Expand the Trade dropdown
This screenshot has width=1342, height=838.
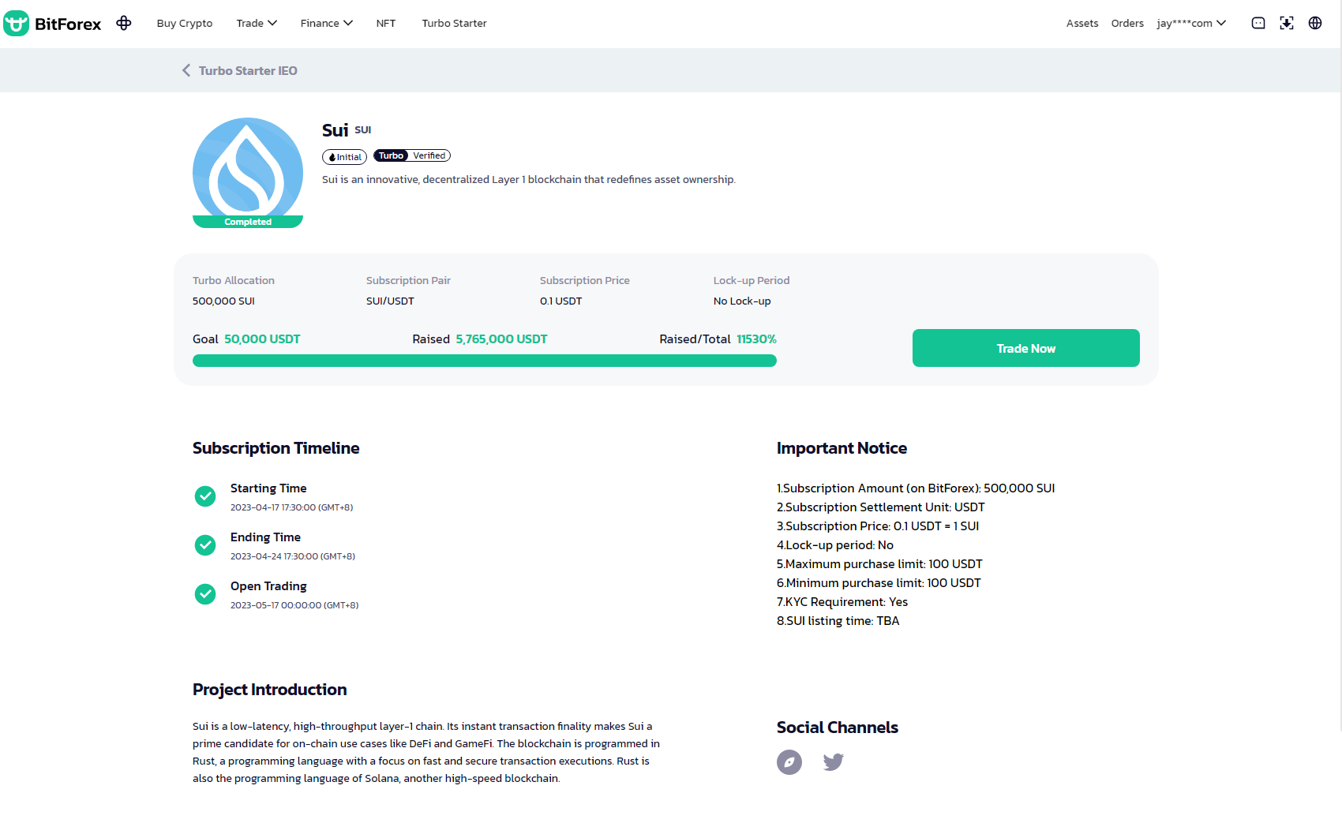point(257,23)
